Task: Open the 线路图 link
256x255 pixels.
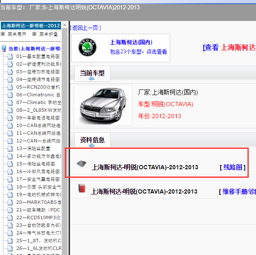Action: [233, 167]
